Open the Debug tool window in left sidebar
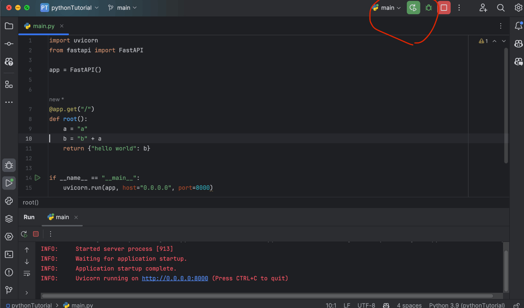 pos(9,165)
